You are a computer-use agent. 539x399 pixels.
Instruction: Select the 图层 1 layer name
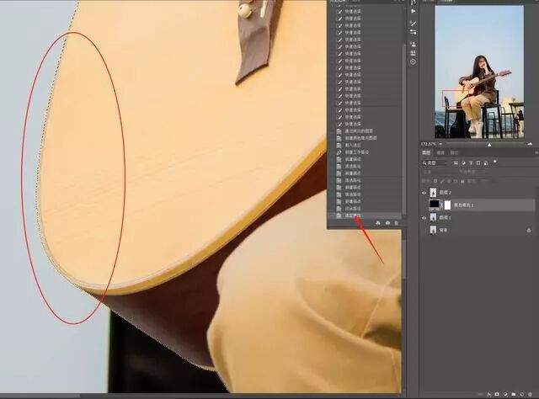[446, 218]
